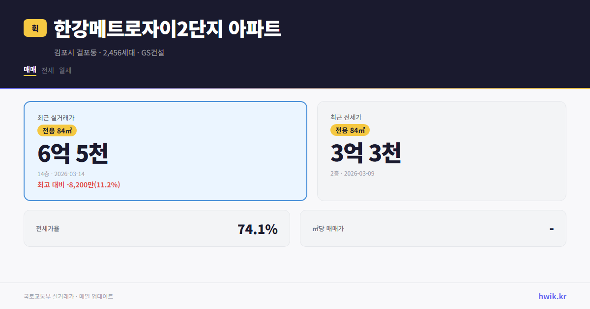Click the 김포시 걸포동 location text
This screenshot has width=590, height=309.
coord(75,53)
